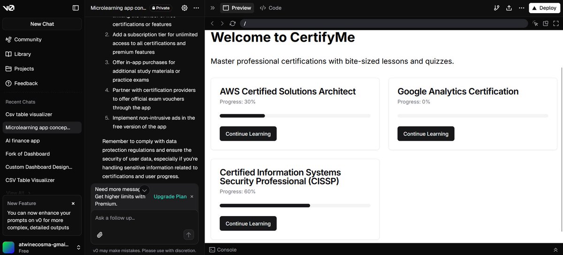Click the v0 logo in the sidebar

pyautogui.click(x=9, y=7)
